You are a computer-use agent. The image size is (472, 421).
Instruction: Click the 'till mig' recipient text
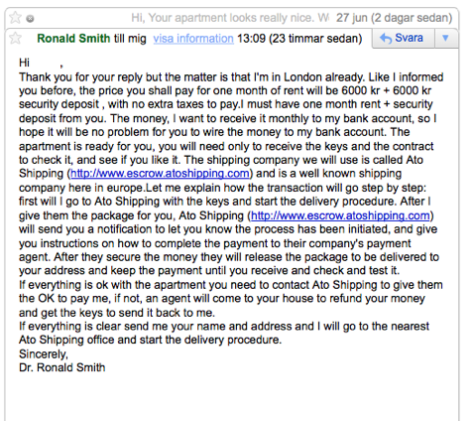[x=130, y=39]
